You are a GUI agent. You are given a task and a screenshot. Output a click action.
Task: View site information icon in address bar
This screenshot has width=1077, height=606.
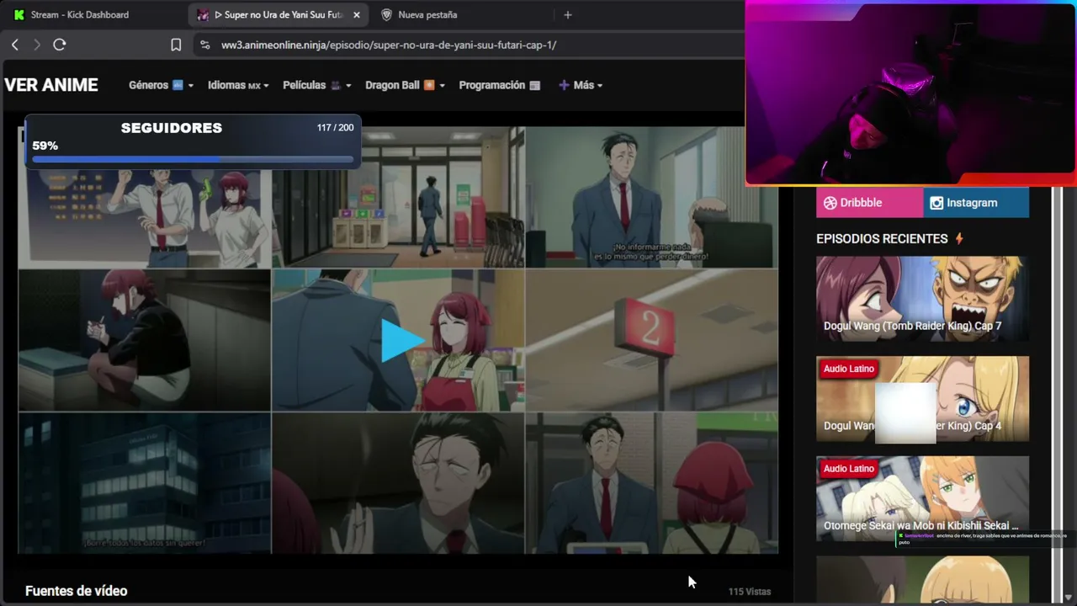tap(204, 45)
